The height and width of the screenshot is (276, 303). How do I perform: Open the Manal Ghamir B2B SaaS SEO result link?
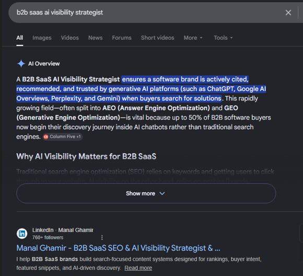coord(118,248)
